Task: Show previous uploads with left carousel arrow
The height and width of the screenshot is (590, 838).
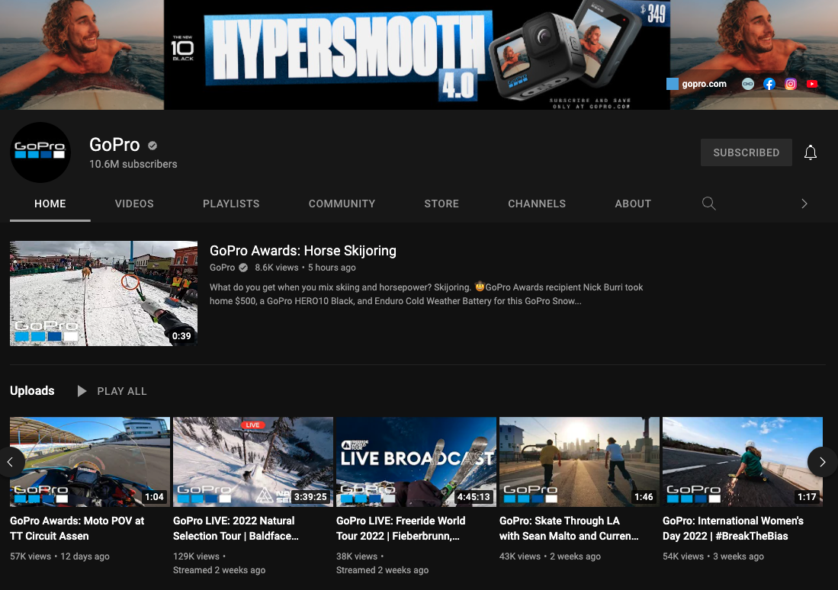Action: 11,462
